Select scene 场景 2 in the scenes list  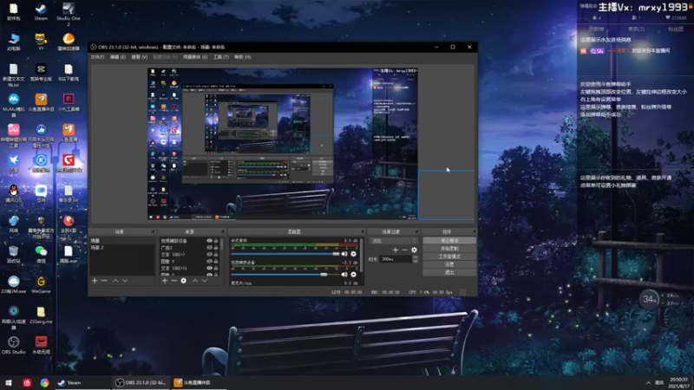tap(121, 248)
